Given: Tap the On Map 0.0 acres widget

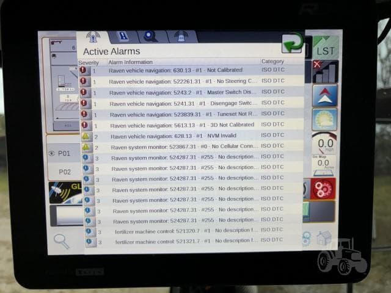Looking at the screenshot, I should click(323, 165).
